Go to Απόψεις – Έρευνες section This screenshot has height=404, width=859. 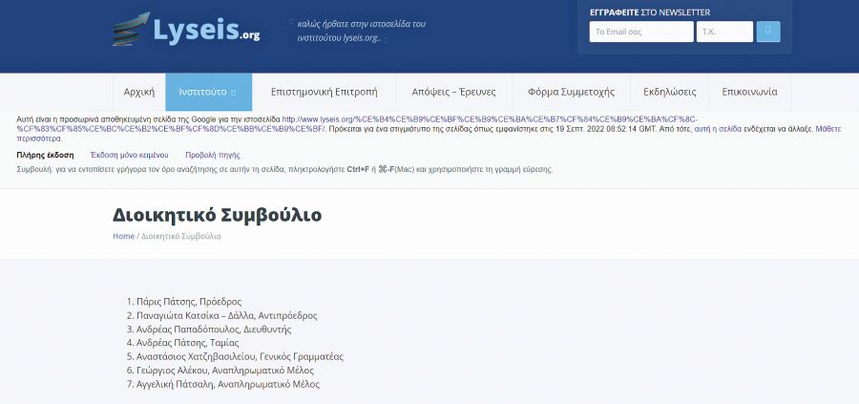[x=453, y=93]
